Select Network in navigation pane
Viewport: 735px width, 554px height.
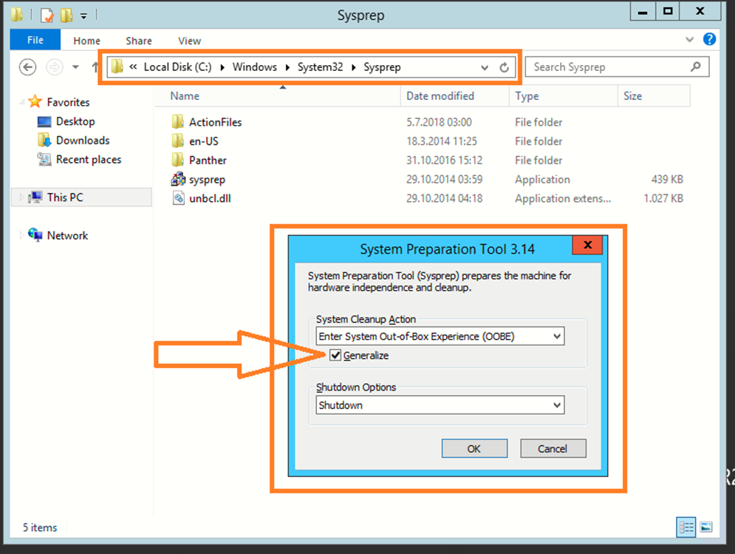67,235
